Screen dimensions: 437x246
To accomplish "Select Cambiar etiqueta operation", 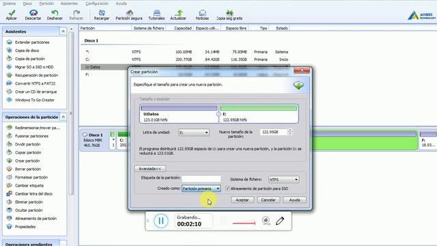I will coord(29,185).
